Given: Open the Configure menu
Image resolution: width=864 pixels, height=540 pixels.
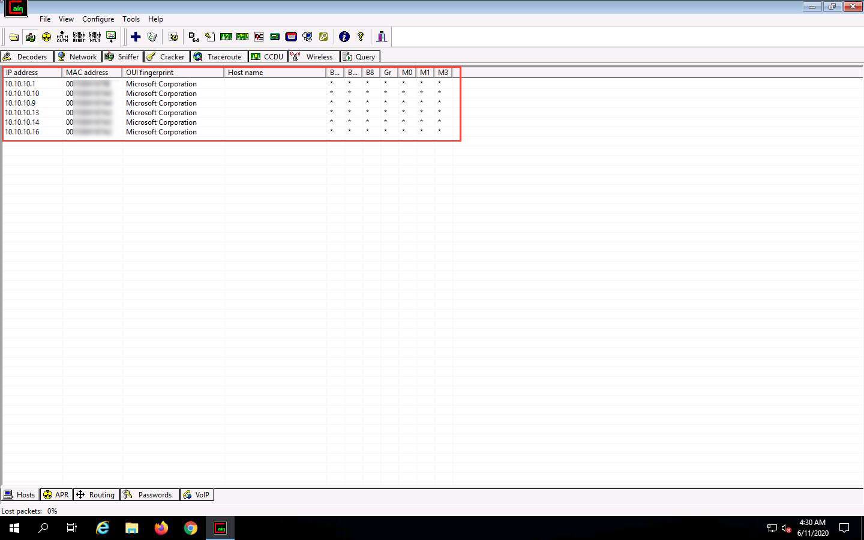Looking at the screenshot, I should (x=98, y=19).
